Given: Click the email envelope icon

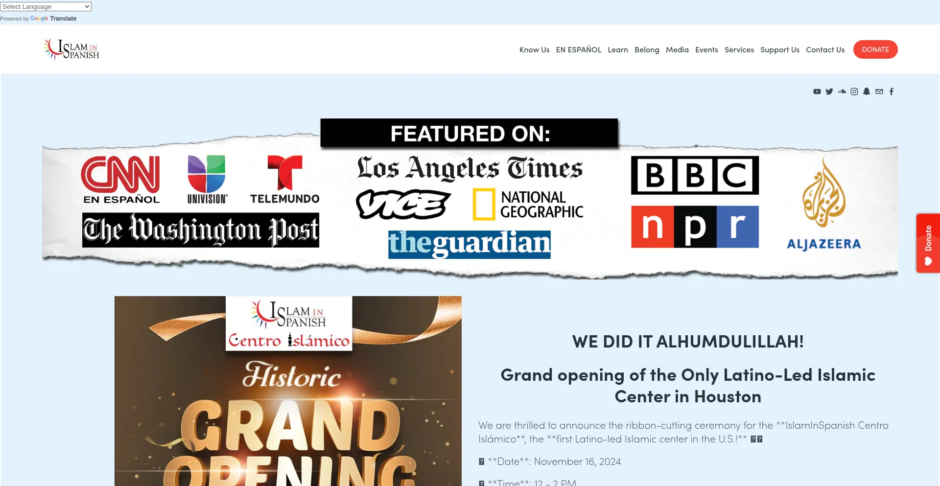Looking at the screenshot, I should pyautogui.click(x=879, y=92).
